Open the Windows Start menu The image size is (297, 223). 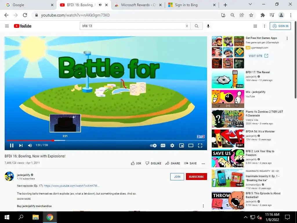point(7,217)
